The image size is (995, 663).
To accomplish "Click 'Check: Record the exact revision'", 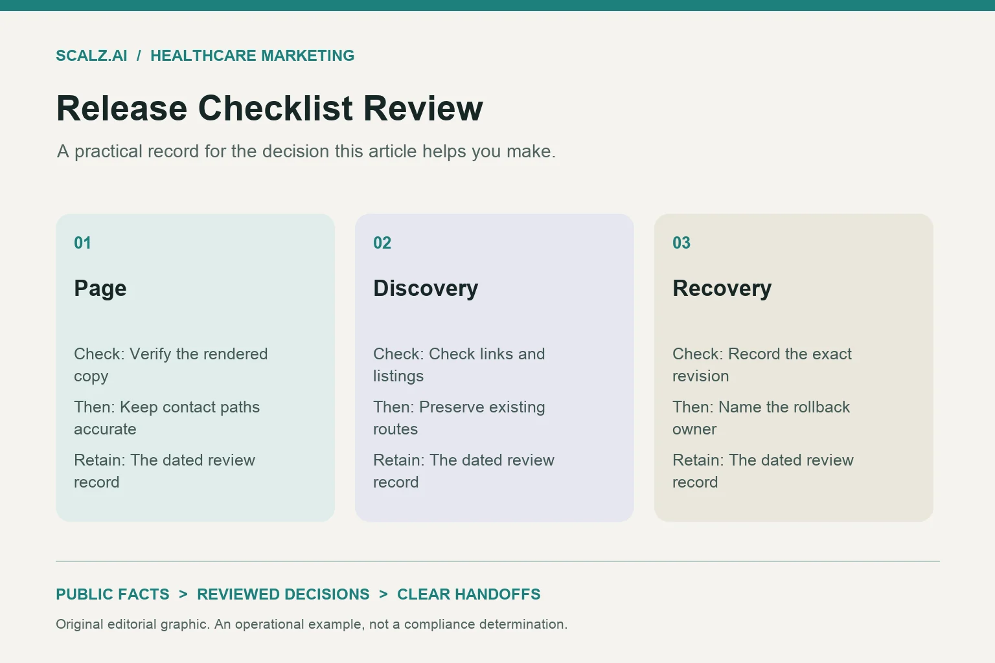I will (762, 365).
